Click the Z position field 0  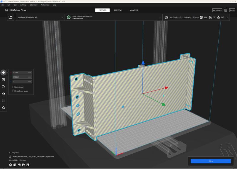(22, 82)
